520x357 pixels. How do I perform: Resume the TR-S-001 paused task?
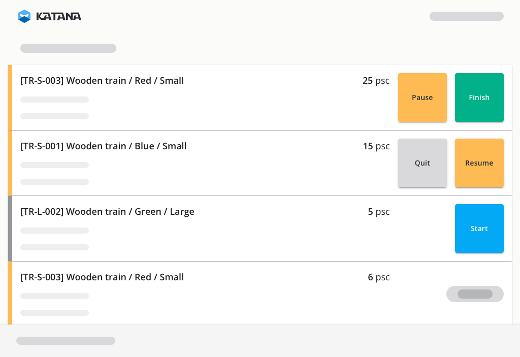click(x=479, y=163)
